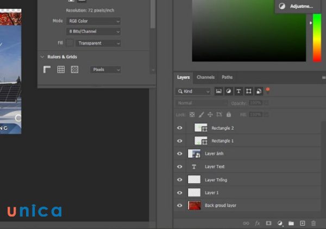Delete layer using the trash icon
Viewport: 326px width, 229px height.
pyautogui.click(x=314, y=223)
